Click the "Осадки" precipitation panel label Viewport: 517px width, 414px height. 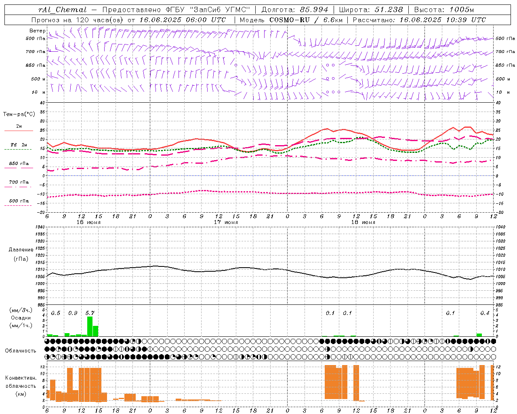point(21,318)
